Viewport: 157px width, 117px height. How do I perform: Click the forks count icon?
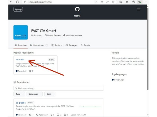pyautogui.click(x=51, y=115)
